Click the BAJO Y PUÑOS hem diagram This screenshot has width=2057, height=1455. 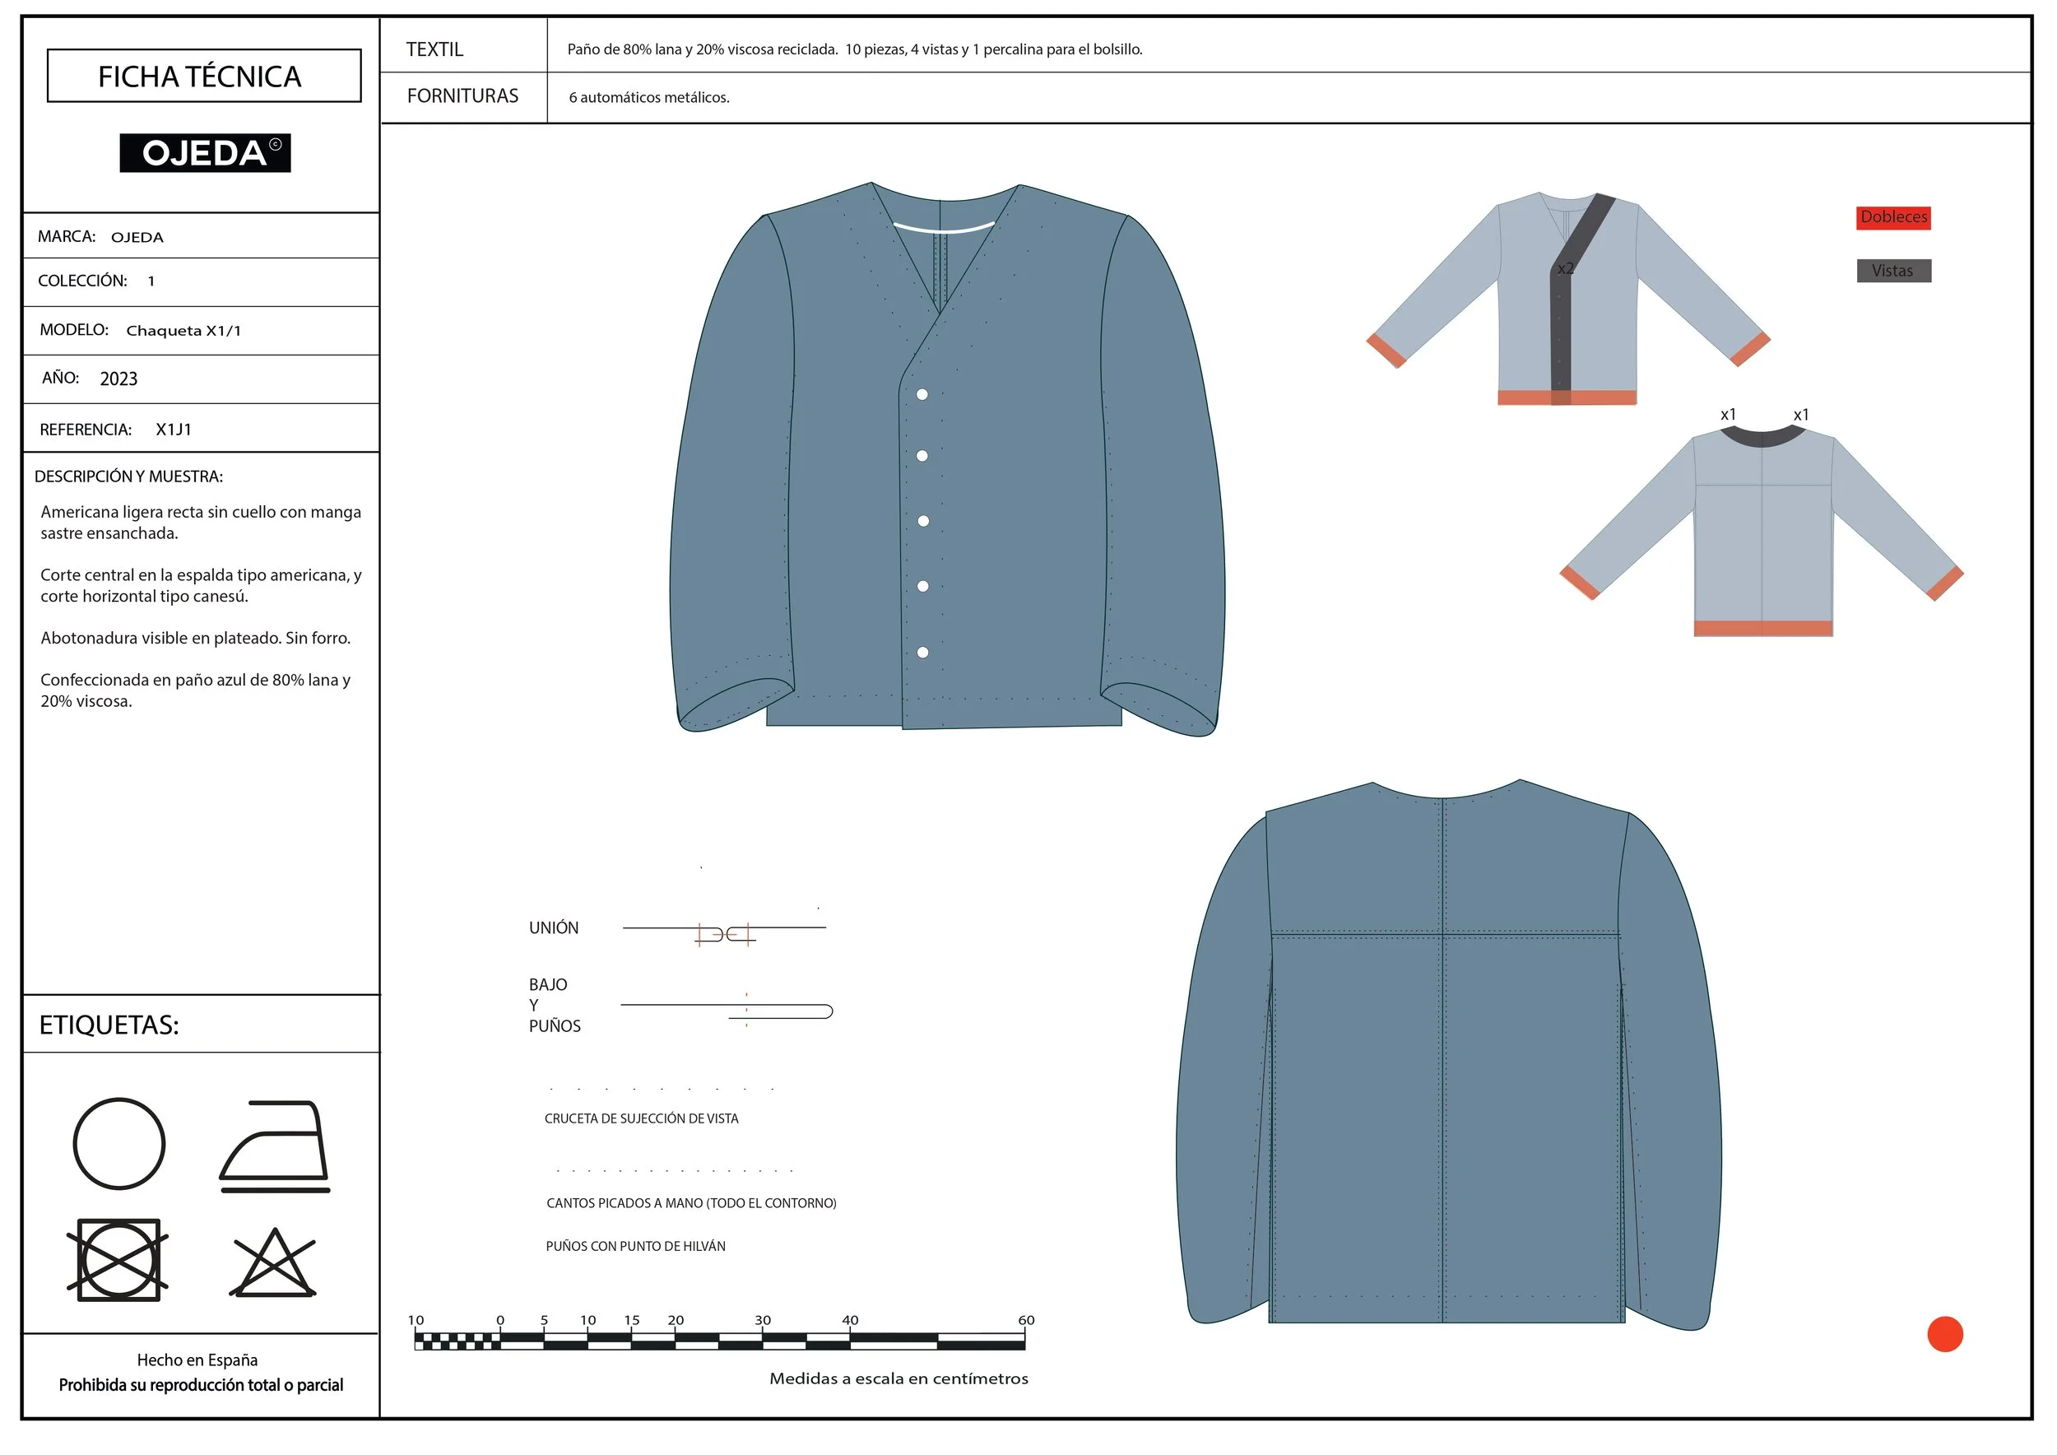(x=727, y=1010)
